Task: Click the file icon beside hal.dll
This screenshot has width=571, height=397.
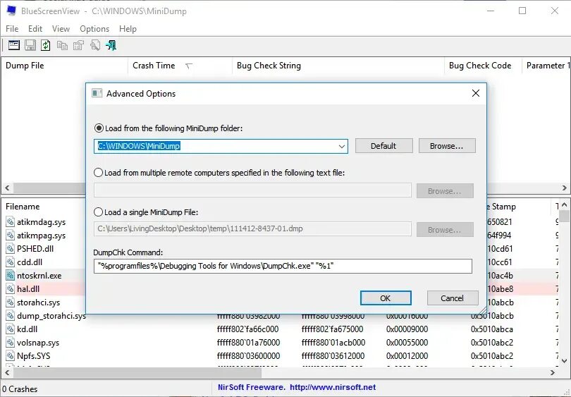Action: click(x=10, y=289)
